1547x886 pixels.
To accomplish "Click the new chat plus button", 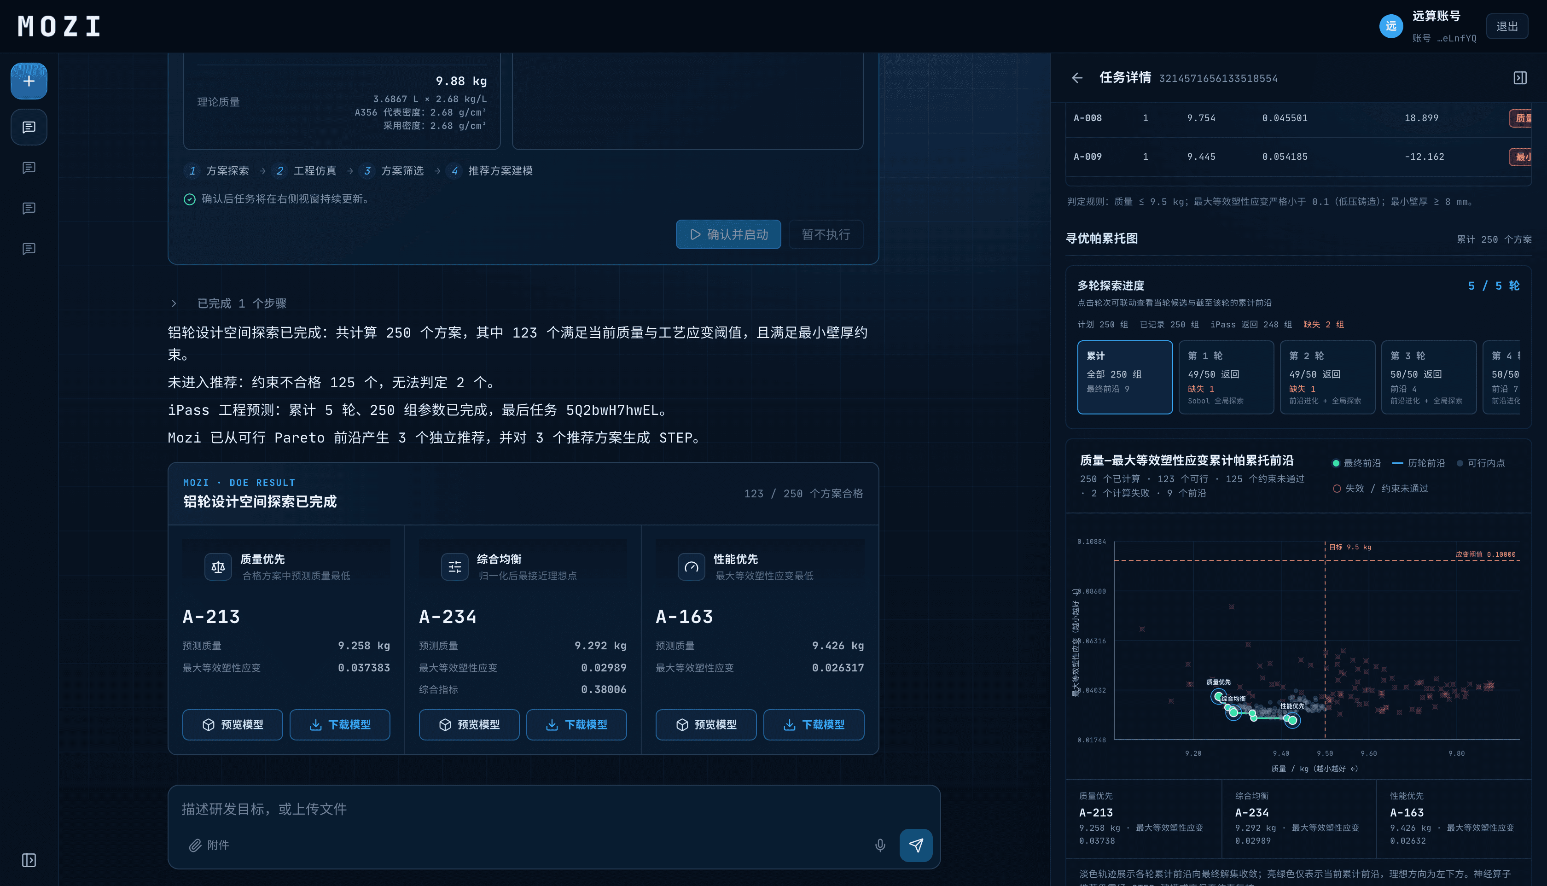I will tap(29, 81).
